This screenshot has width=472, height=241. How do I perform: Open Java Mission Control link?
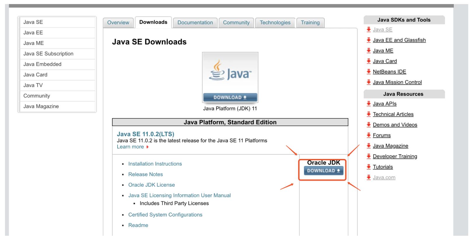coord(397,82)
